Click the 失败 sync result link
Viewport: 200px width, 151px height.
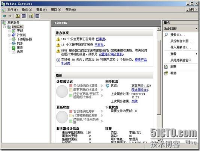[134, 101]
